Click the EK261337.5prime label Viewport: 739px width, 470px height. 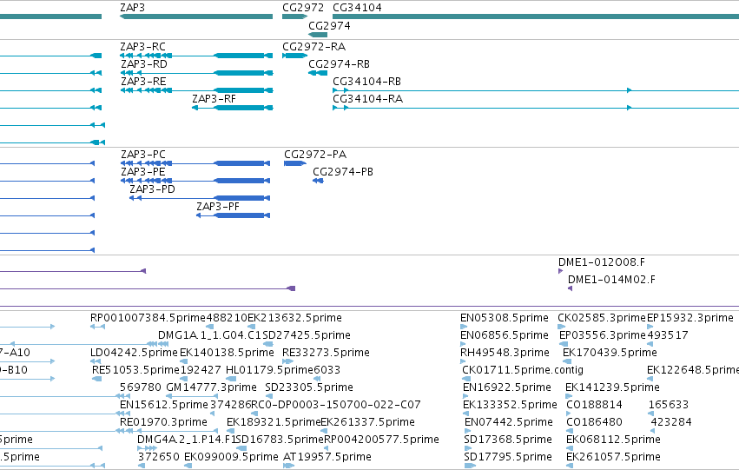point(367,422)
